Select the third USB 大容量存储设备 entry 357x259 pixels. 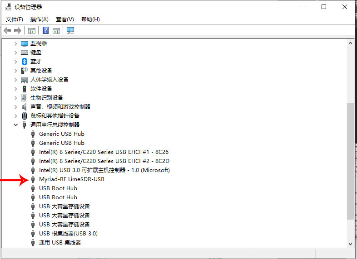pos(64,225)
